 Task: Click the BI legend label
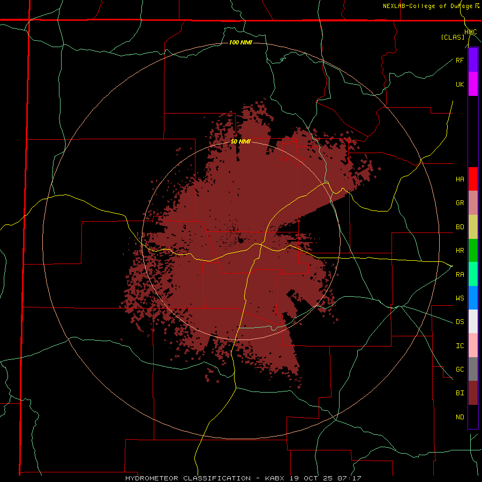pos(460,393)
